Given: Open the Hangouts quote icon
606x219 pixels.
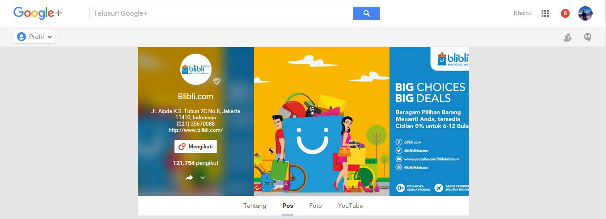Looking at the screenshot, I should pos(588,38).
